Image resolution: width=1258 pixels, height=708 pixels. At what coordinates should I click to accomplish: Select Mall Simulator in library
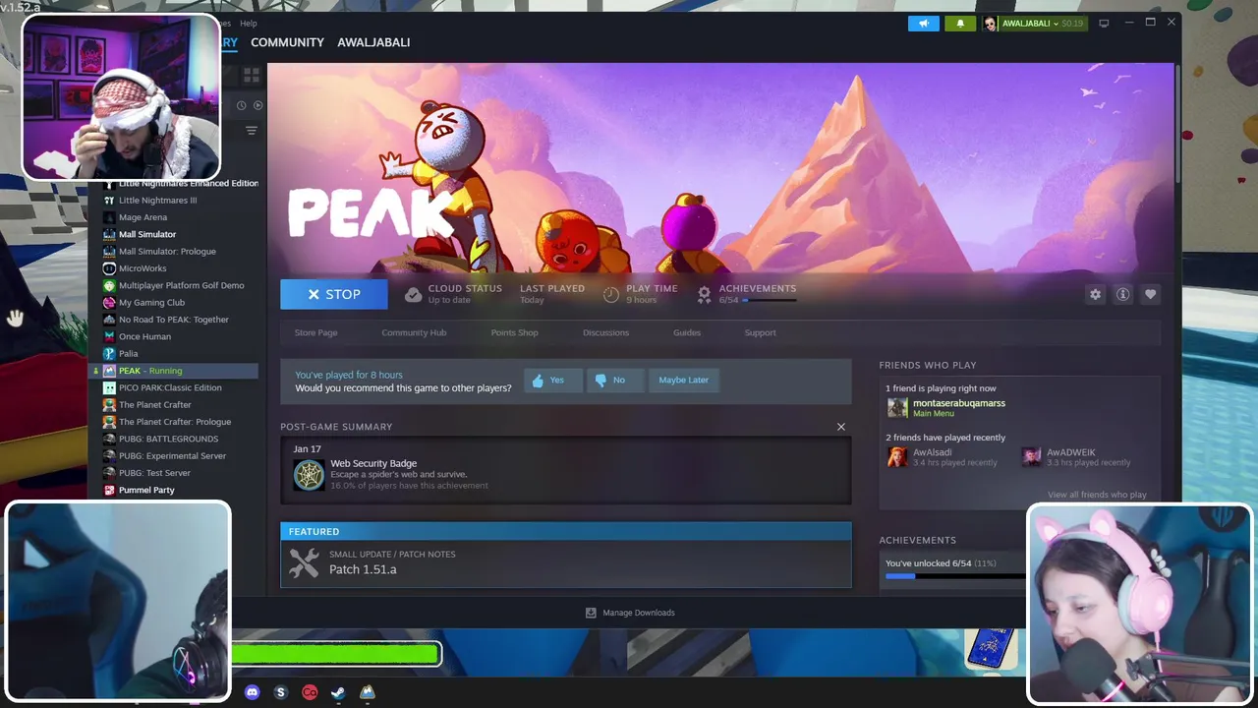pos(147,234)
